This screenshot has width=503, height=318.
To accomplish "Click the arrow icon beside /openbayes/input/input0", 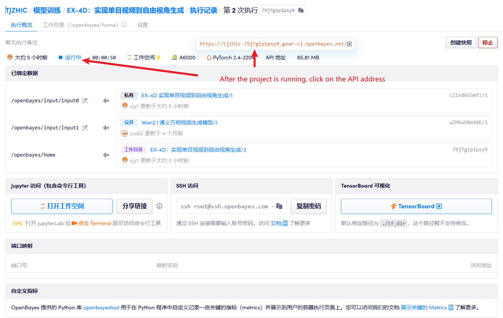I will [x=106, y=101].
